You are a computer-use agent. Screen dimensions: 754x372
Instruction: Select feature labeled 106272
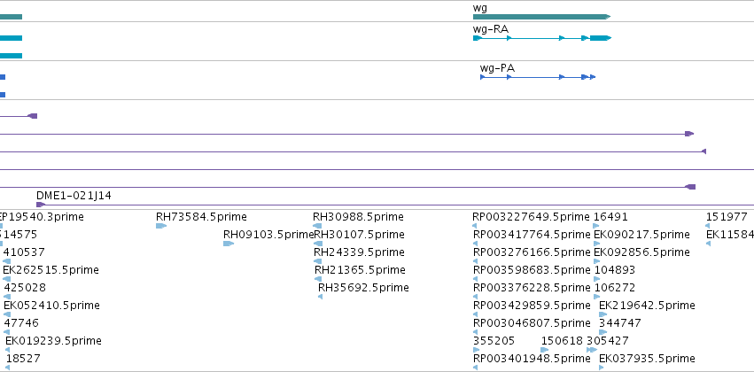[615, 288]
